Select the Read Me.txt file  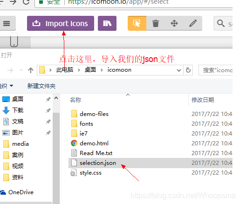[x=96, y=153]
